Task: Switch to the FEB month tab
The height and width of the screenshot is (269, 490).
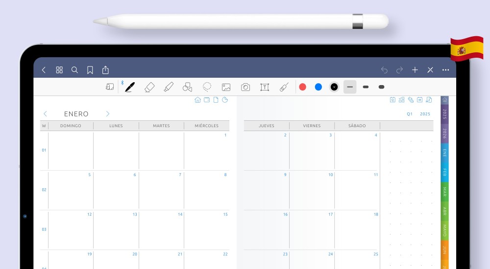Action: click(445, 172)
